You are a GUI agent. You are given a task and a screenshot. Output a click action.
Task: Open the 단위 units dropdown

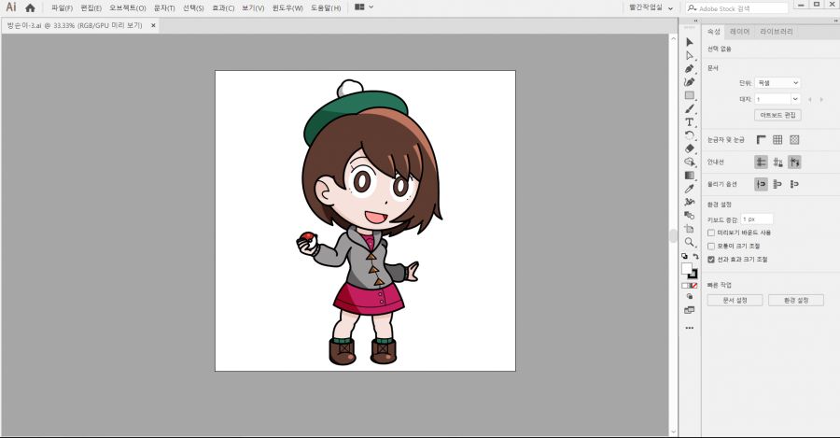(777, 82)
